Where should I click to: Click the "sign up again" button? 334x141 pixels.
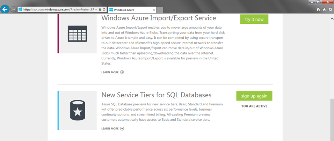[x=254, y=96]
